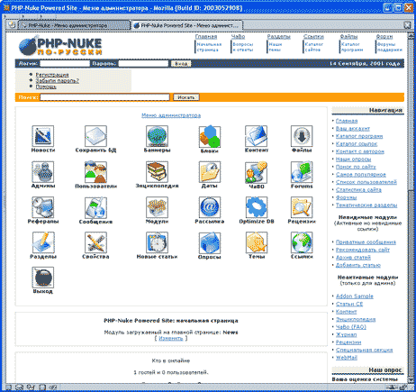Screen dimensions: 416x392
Task: Open the Ссылки globe icon
Action: pos(302,242)
